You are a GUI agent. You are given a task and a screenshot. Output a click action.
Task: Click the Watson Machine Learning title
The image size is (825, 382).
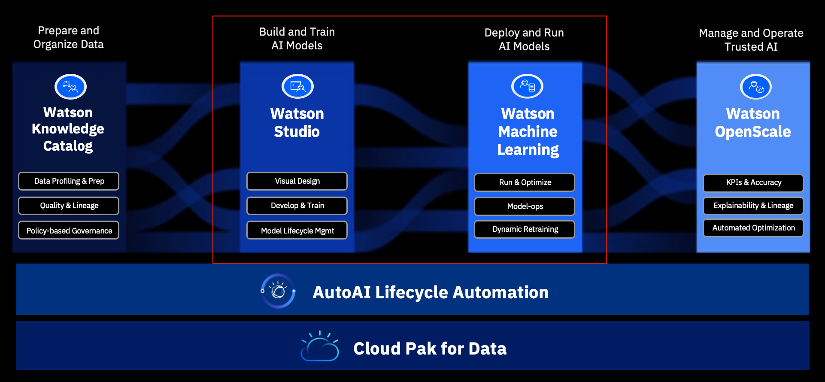click(528, 132)
